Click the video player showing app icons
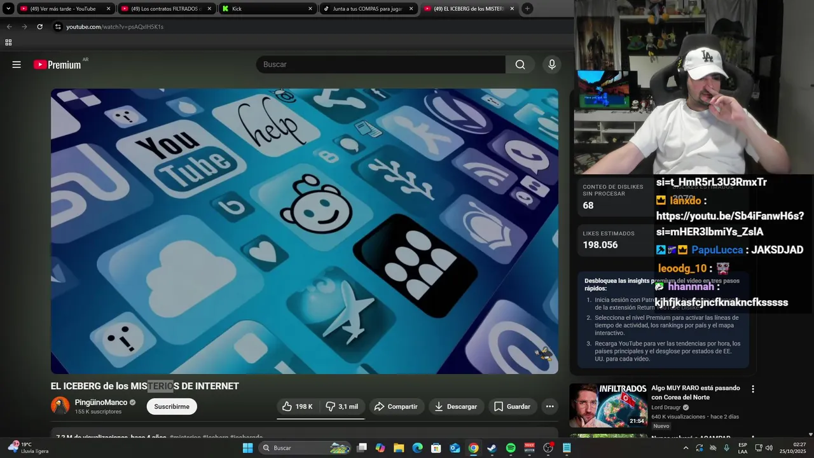This screenshot has height=458, width=814. coord(305,231)
